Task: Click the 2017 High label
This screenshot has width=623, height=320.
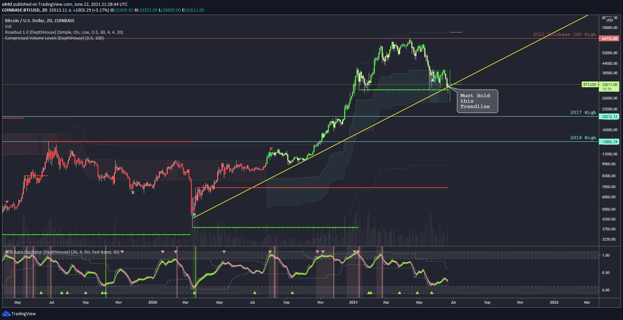Action: pyautogui.click(x=583, y=112)
